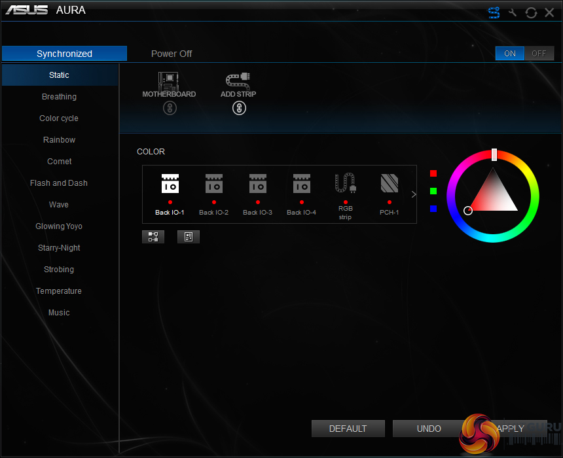The width and height of the screenshot is (563, 458).
Task: Pick the red color swatch
Action: [433, 173]
